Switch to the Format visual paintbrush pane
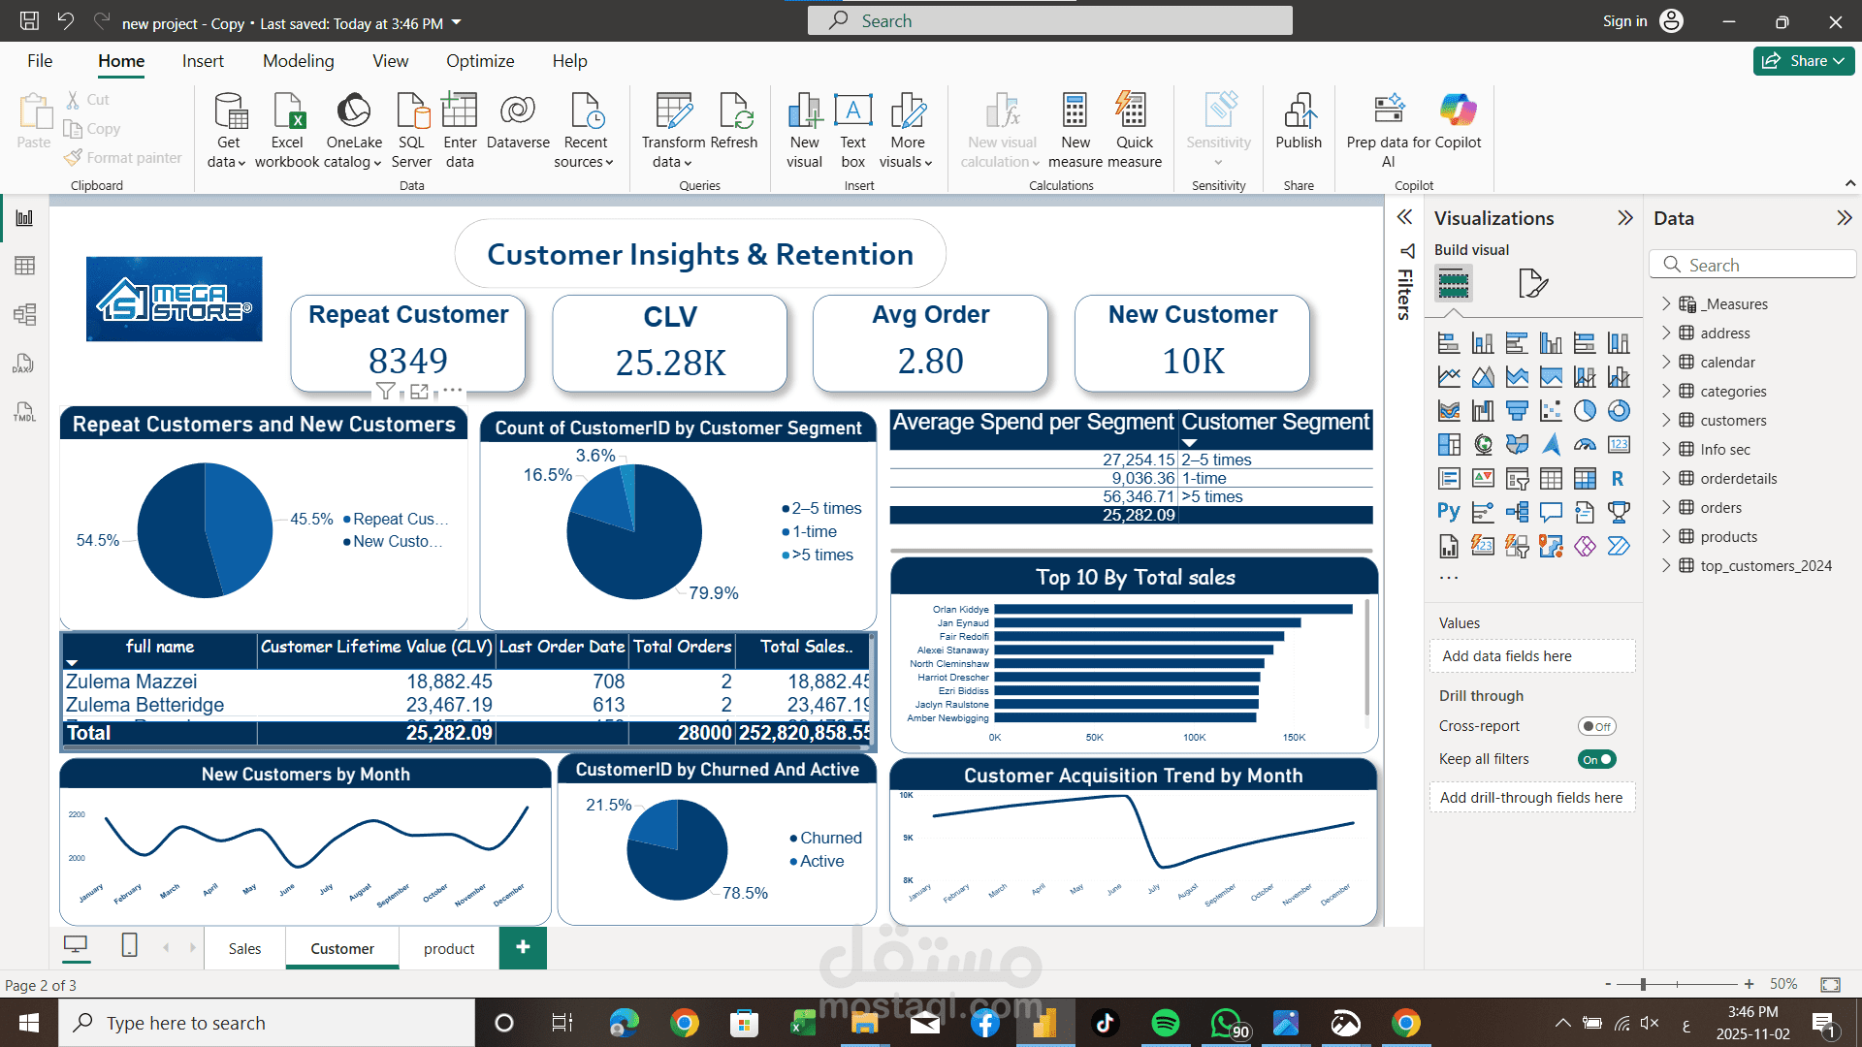Viewport: 1862px width, 1047px height. click(x=1533, y=283)
